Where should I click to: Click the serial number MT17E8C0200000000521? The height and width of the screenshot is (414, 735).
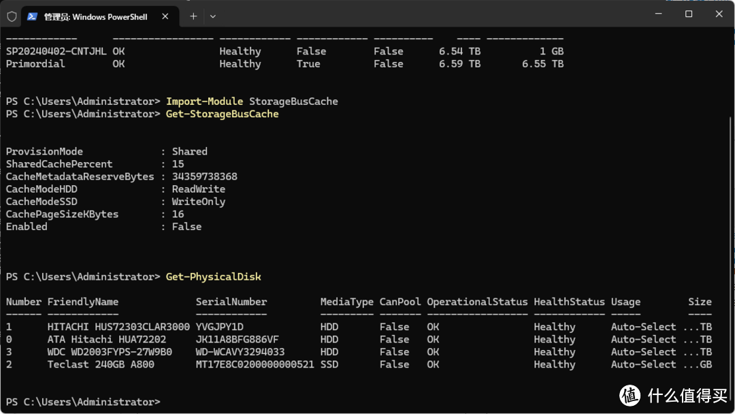pyautogui.click(x=255, y=364)
